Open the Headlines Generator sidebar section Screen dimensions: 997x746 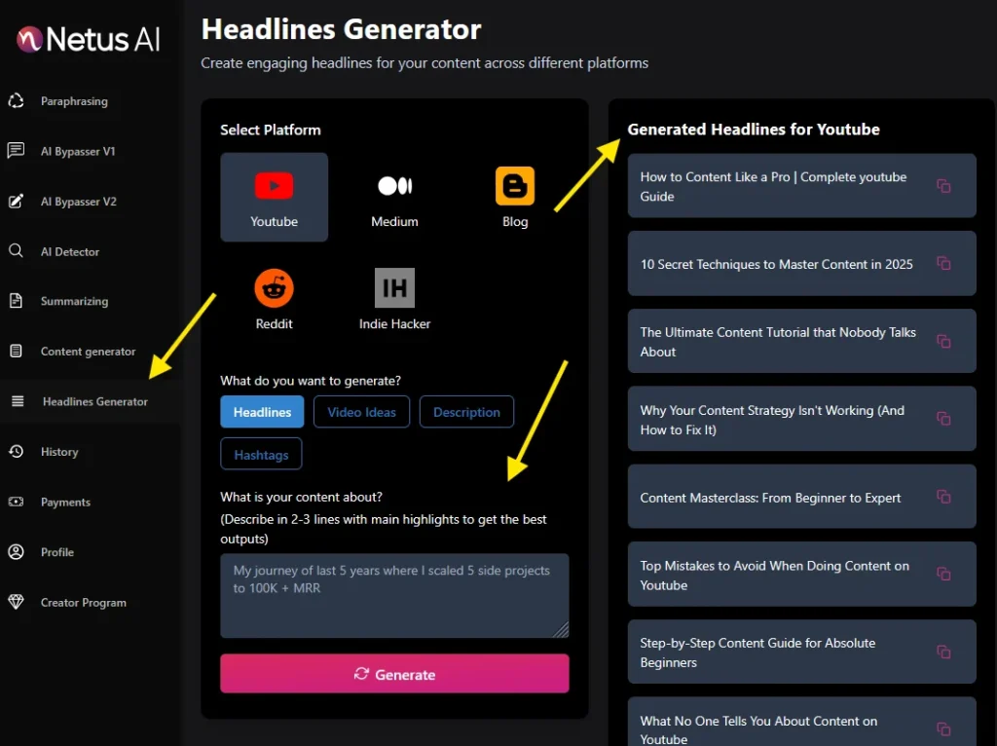pos(94,401)
